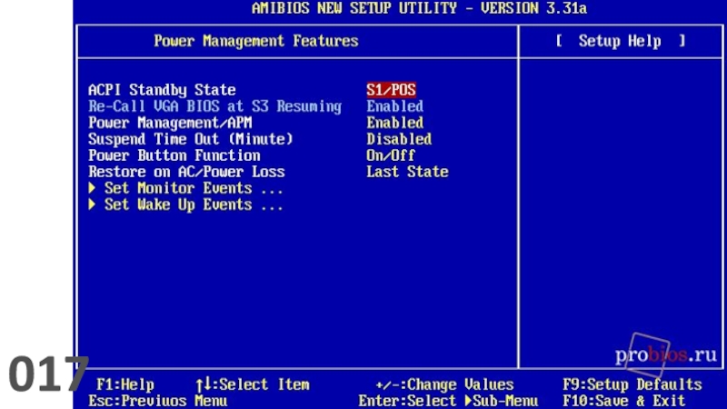
Task: Select Restore on AC/Power Loss setting
Action: (x=186, y=172)
